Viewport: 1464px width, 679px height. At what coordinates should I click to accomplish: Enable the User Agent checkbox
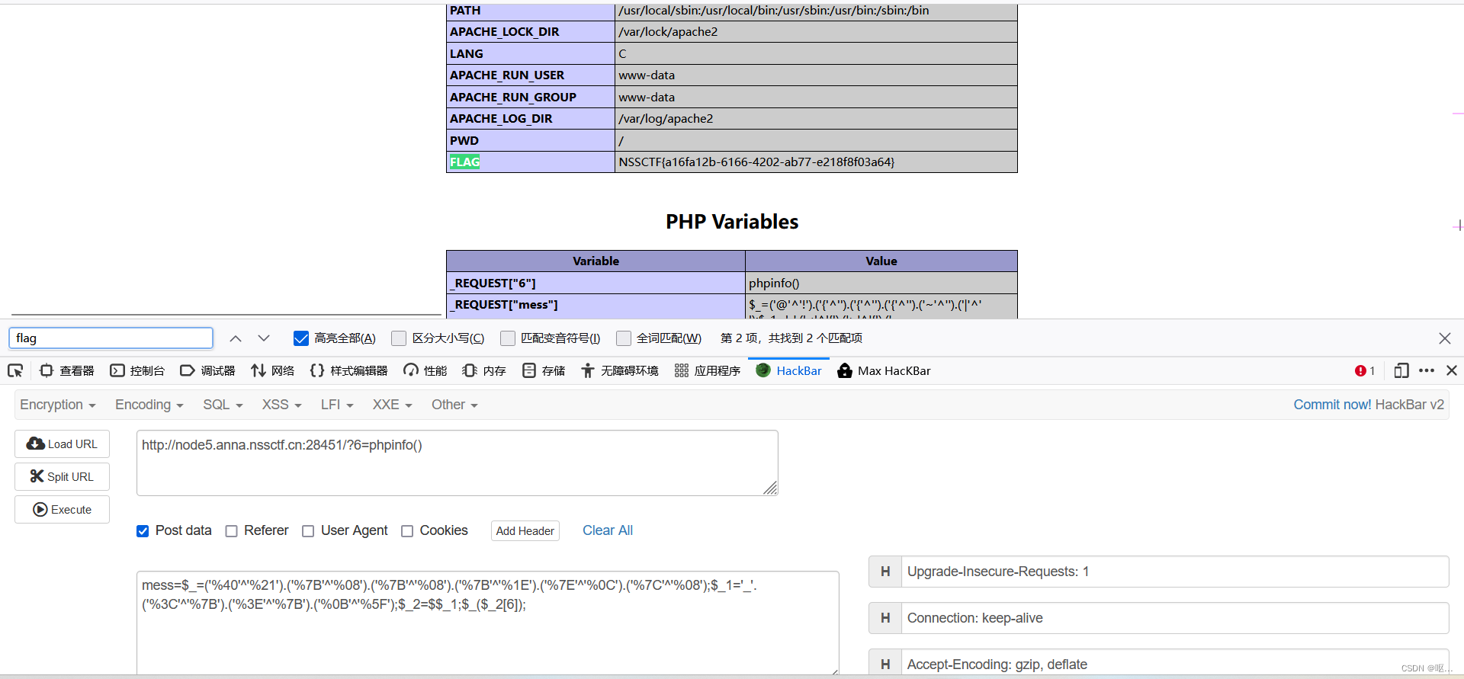pyautogui.click(x=308, y=531)
